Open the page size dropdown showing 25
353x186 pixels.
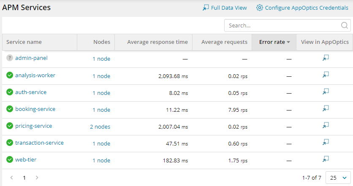tap(338, 178)
